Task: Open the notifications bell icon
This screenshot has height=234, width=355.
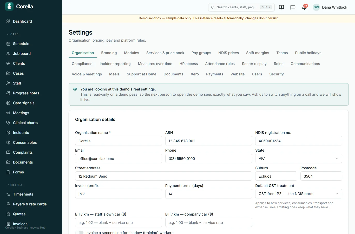Action: [304, 7]
